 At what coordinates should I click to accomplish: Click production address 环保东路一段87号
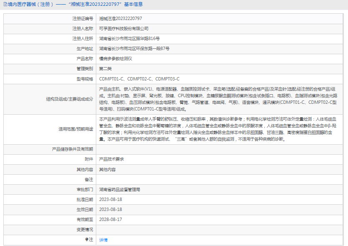(152, 49)
